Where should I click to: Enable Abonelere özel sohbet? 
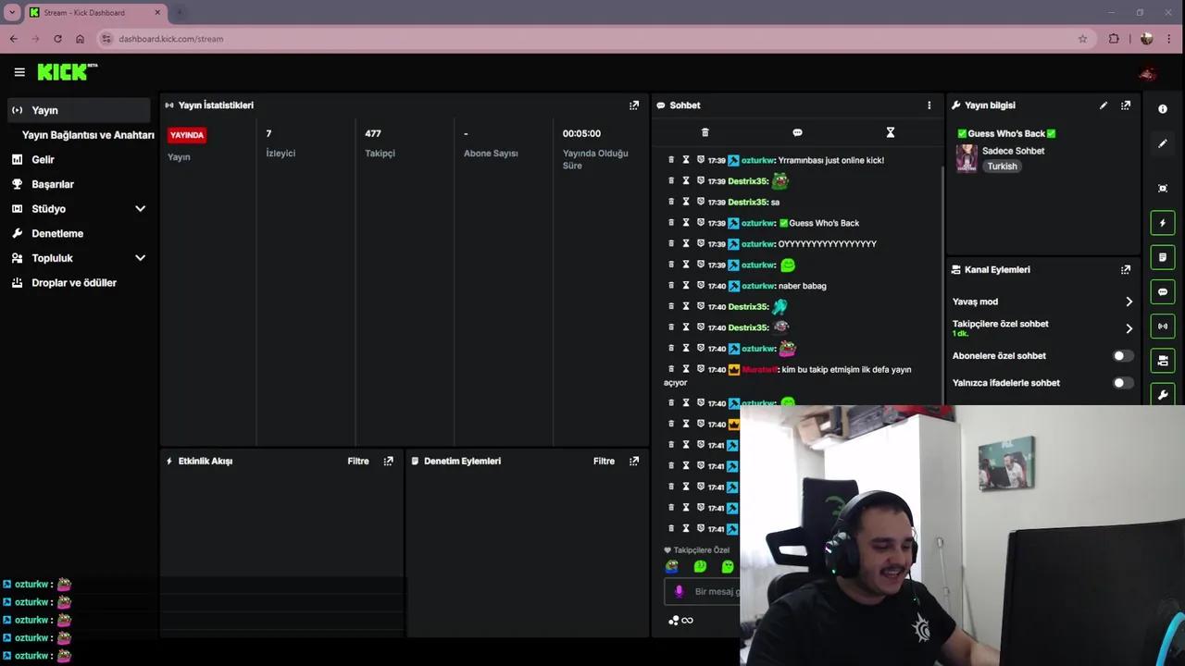click(x=1119, y=355)
